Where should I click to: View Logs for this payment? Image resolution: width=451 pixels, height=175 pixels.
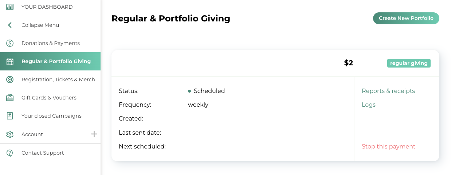(x=369, y=105)
